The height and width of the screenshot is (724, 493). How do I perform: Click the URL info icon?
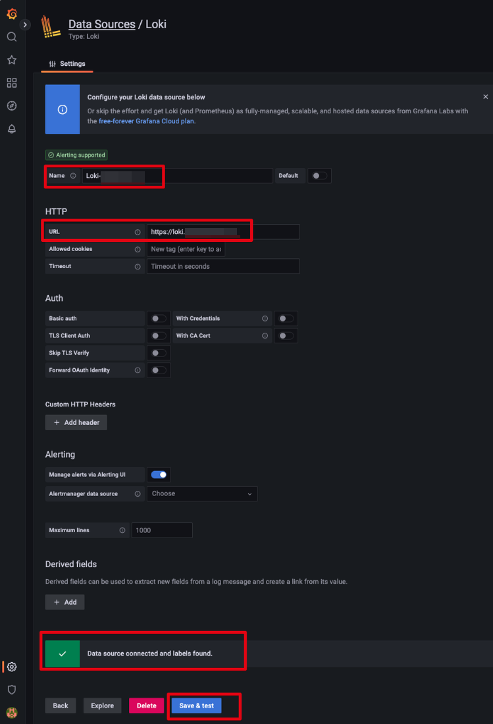coord(138,233)
